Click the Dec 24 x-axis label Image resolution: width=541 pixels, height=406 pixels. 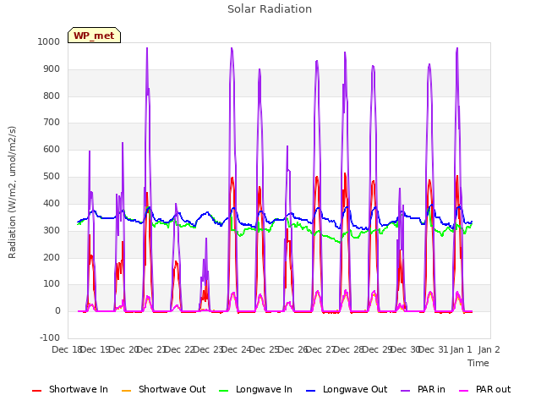(x=236, y=349)
